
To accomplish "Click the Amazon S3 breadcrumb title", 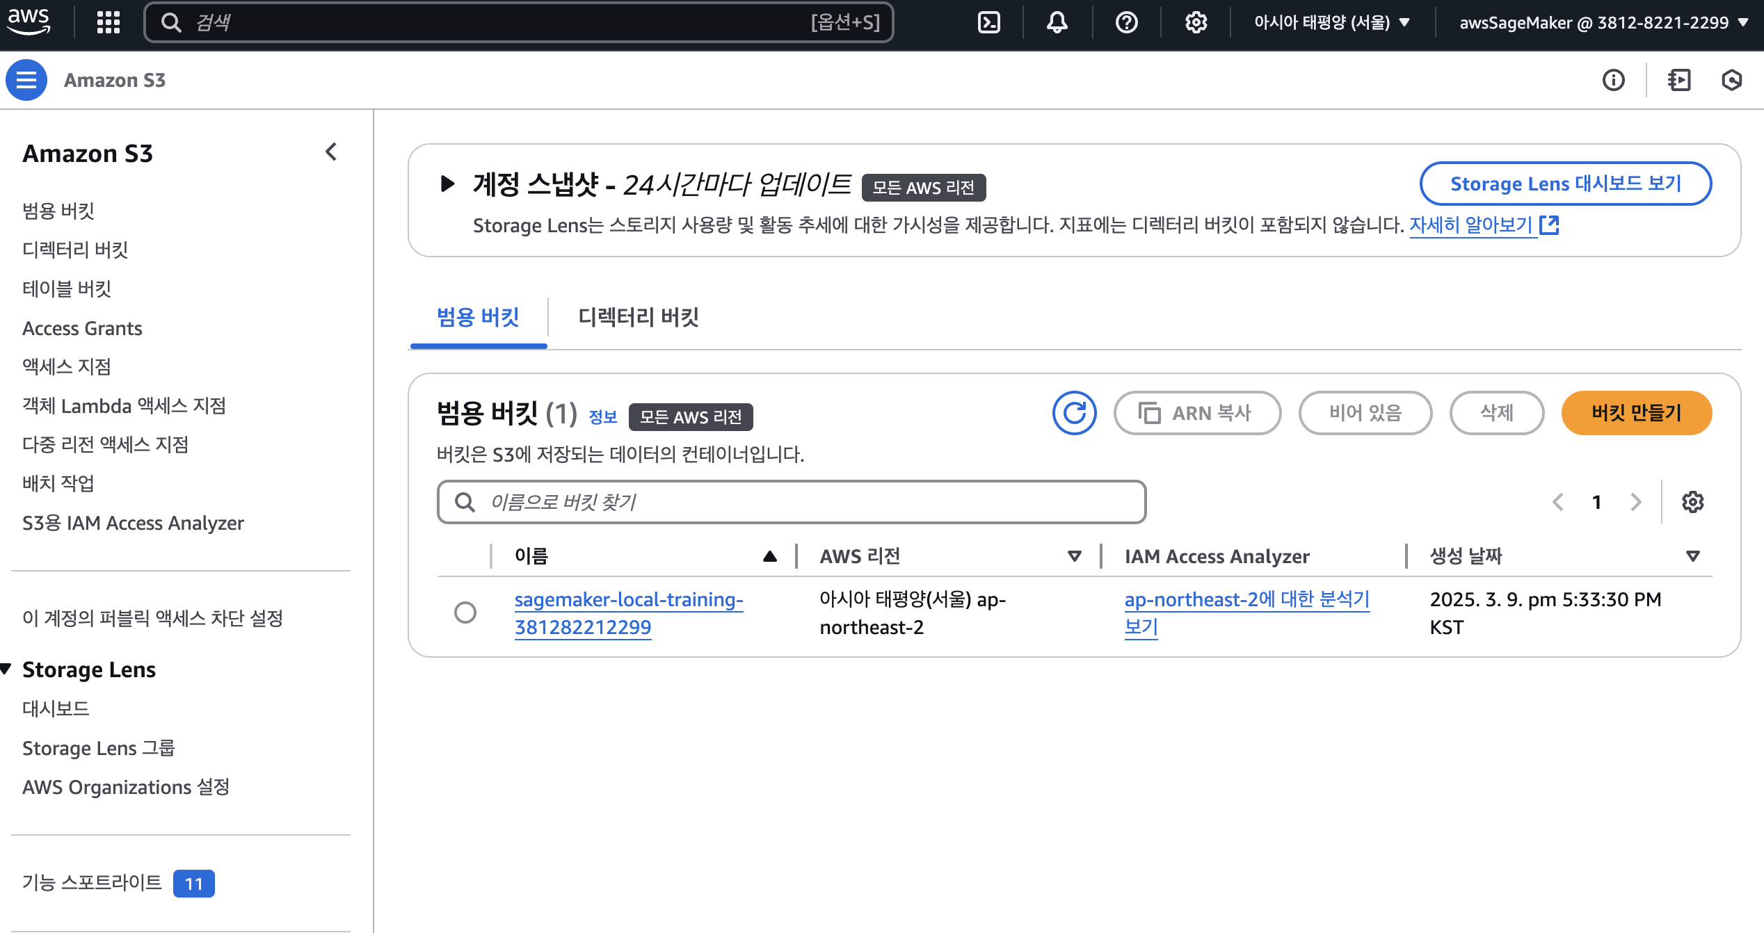I will coord(115,80).
